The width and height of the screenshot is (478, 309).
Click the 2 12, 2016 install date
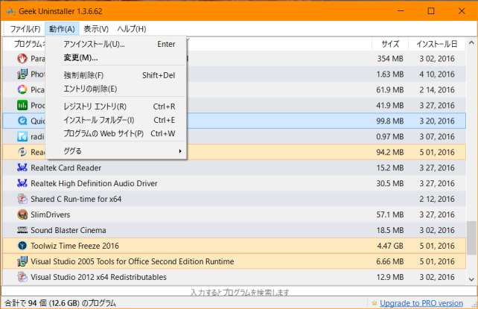click(437, 199)
